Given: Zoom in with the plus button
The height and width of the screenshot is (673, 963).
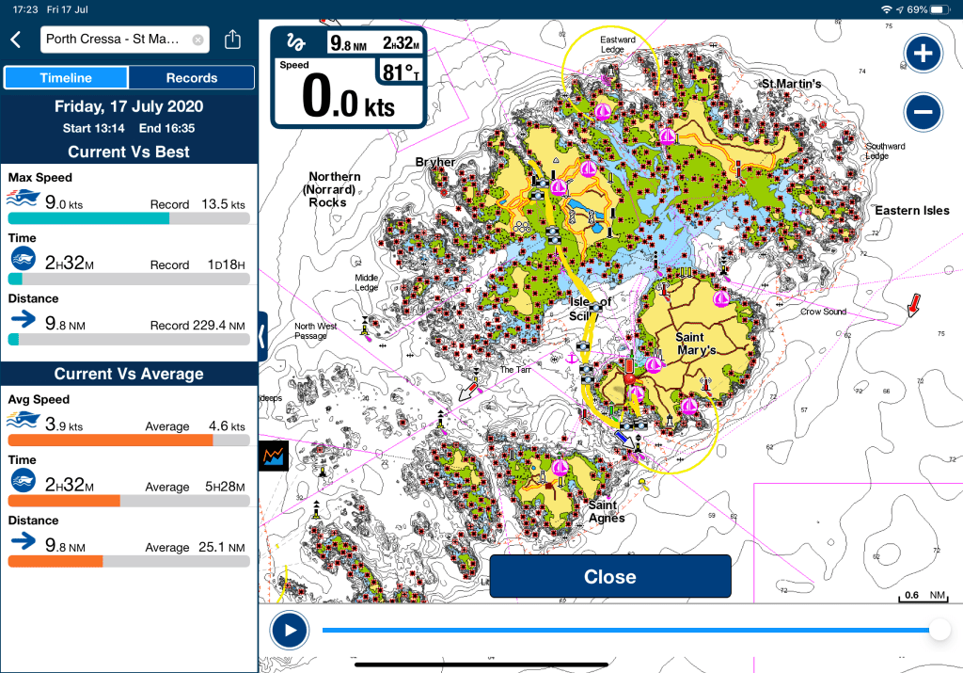Looking at the screenshot, I should [x=923, y=54].
